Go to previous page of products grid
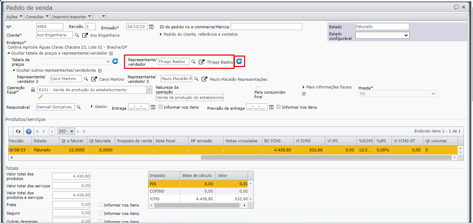473x224 pixels. [44, 131]
